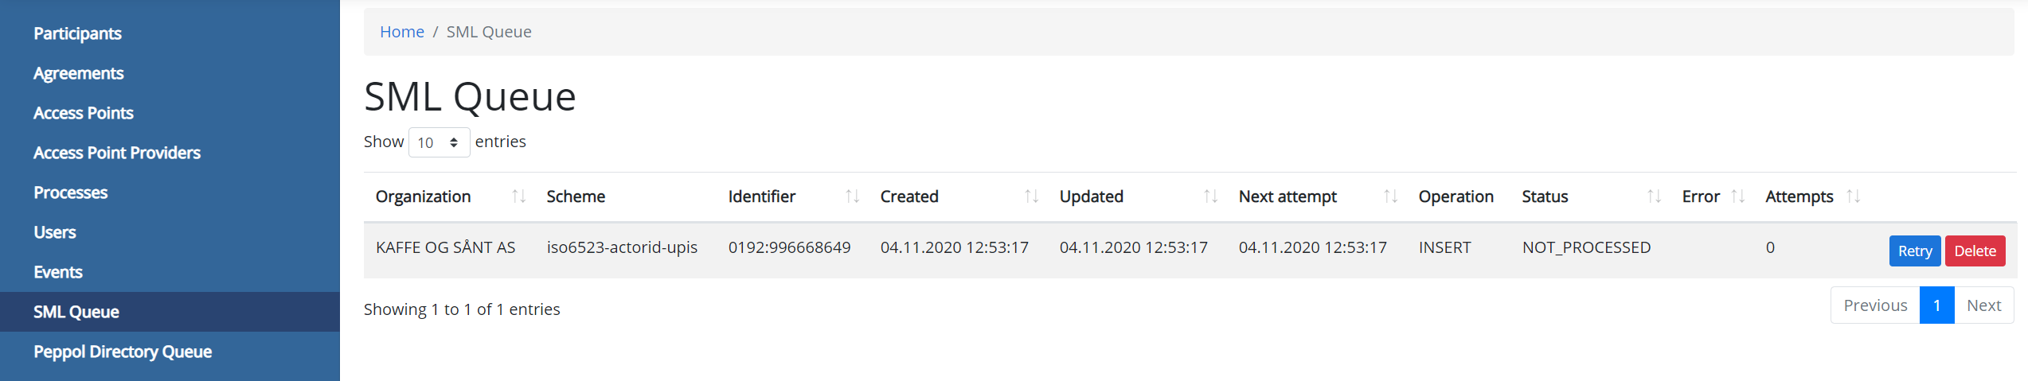Sort by Error column sort icon
This screenshot has width=2028, height=381.
click(x=1737, y=196)
